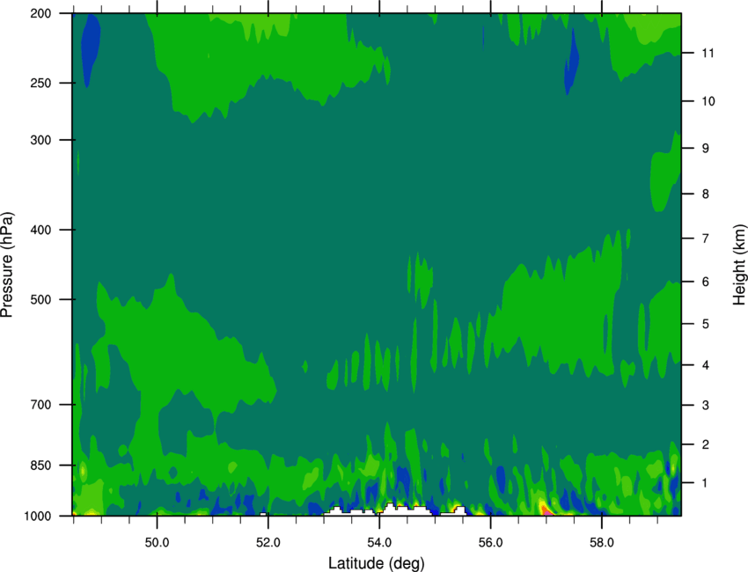Click the 7 km height tick label
The height and width of the screenshot is (572, 748).
point(706,238)
